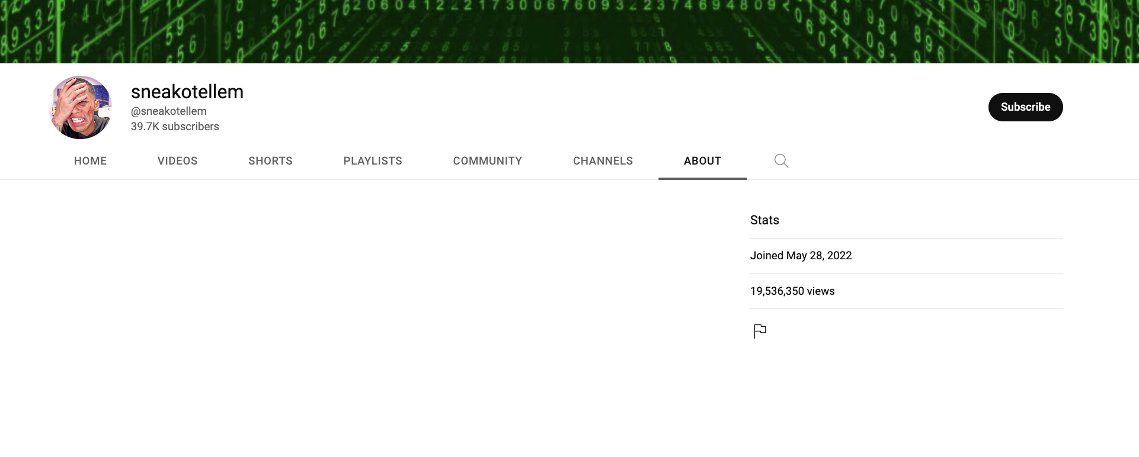
Task: Switch to the Channels tab
Action: (x=603, y=161)
